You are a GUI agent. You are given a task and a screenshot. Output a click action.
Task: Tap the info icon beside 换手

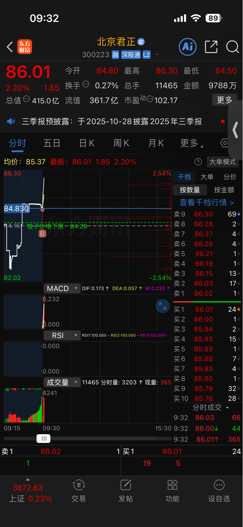tap(86, 84)
